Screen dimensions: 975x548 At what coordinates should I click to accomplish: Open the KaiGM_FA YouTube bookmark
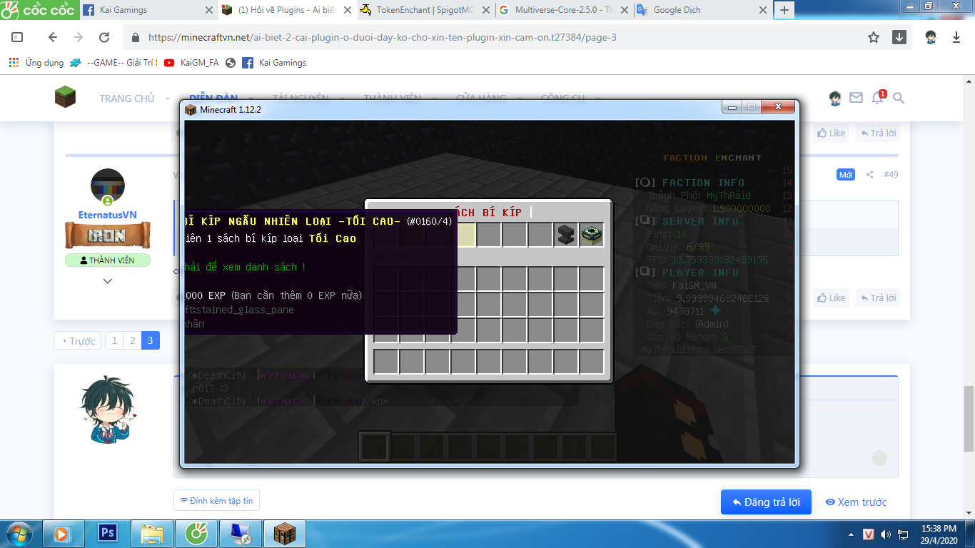191,63
